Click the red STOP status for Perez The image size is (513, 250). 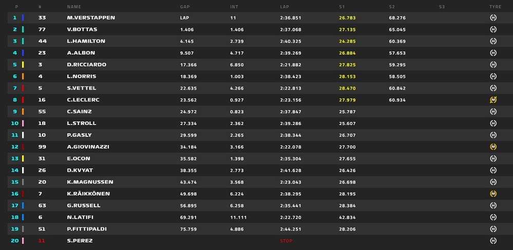286,241
